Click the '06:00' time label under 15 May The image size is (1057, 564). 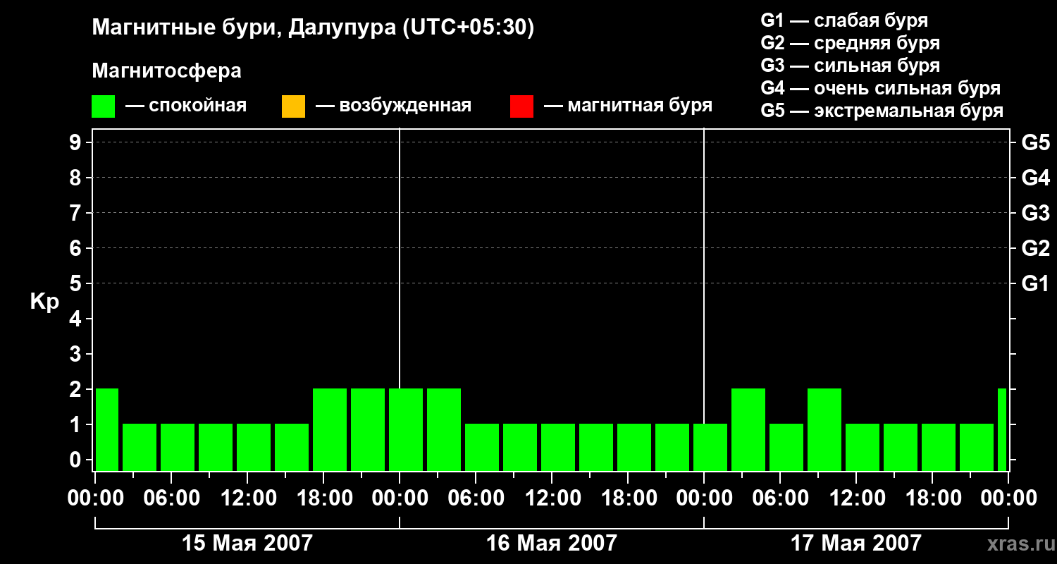pyautogui.click(x=171, y=498)
